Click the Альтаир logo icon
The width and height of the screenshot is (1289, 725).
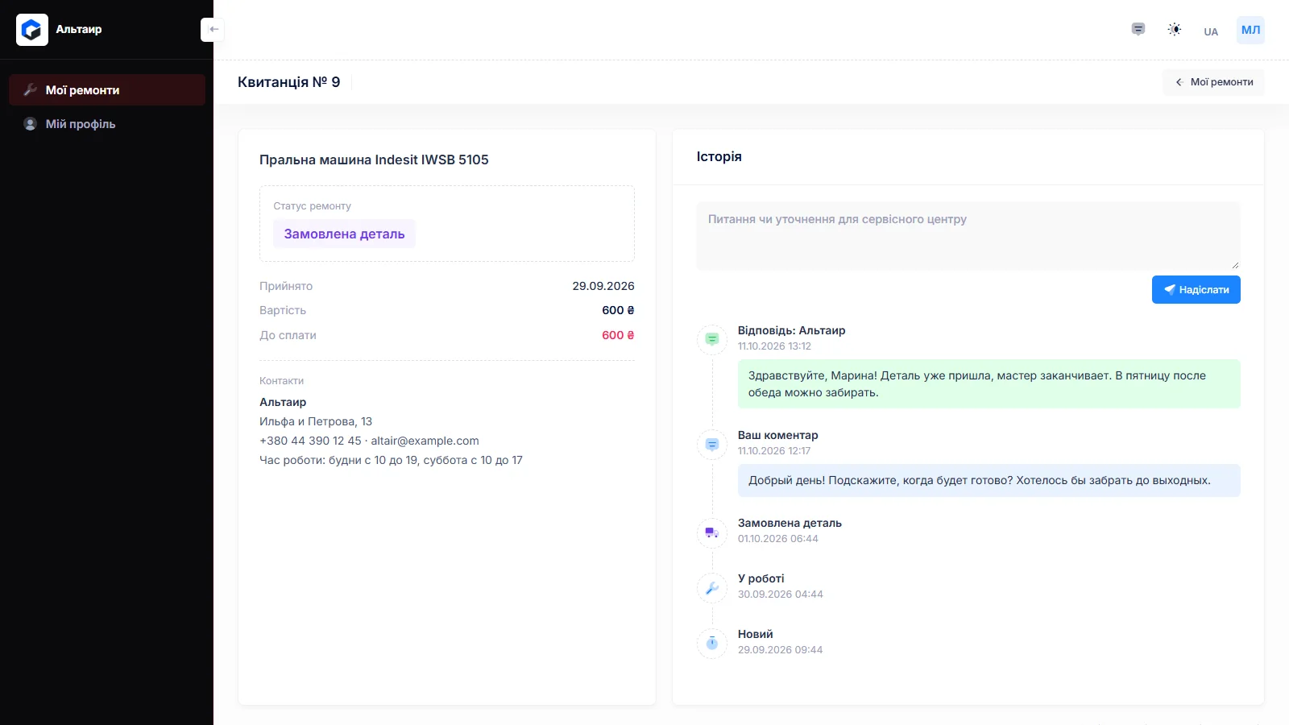[32, 30]
